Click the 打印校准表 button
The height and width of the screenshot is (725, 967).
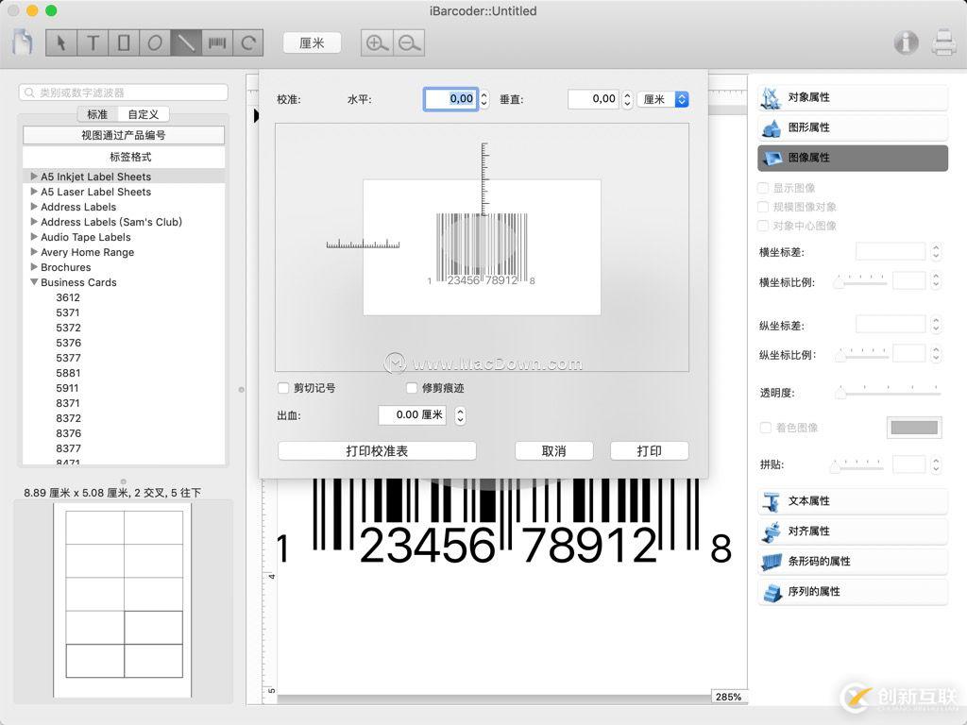coord(376,450)
